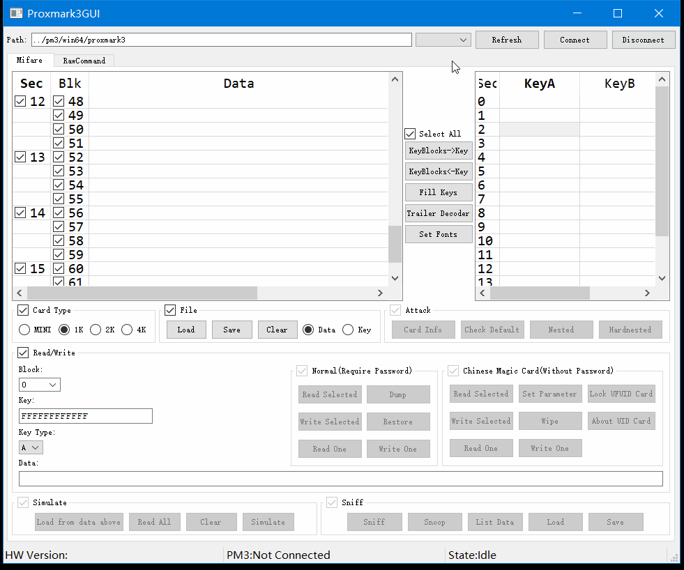Image resolution: width=684 pixels, height=570 pixels.
Task: Select the Mifare tab
Action: point(30,61)
